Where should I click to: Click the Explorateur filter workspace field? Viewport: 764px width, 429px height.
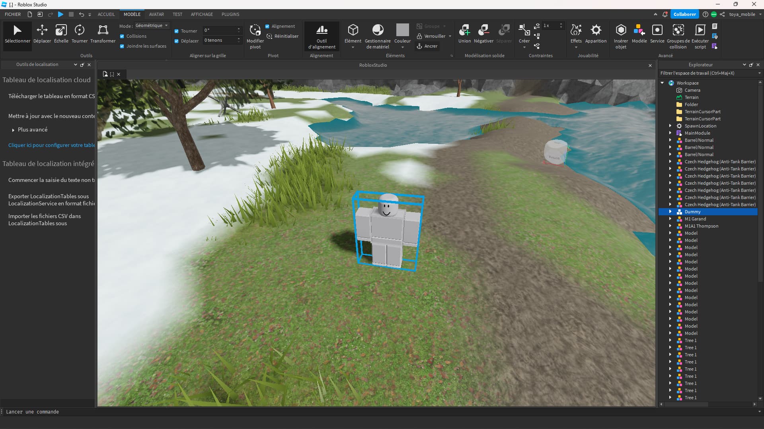point(708,73)
